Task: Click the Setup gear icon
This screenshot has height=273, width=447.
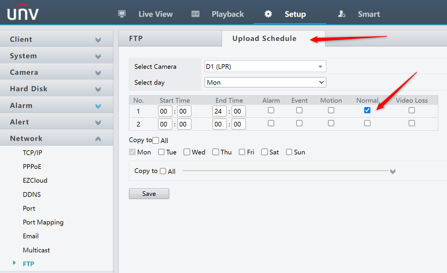Action: point(268,14)
